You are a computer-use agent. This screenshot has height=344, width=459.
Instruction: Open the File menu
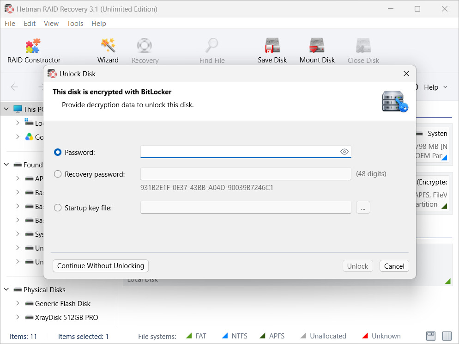coord(10,24)
